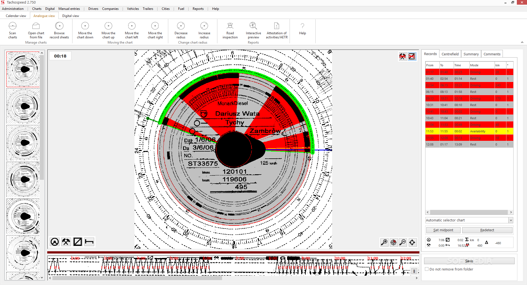Click the Set midpoint button
527x285 pixels.
tap(443, 230)
